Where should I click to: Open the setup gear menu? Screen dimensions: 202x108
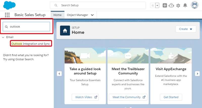[x=178, y=6]
